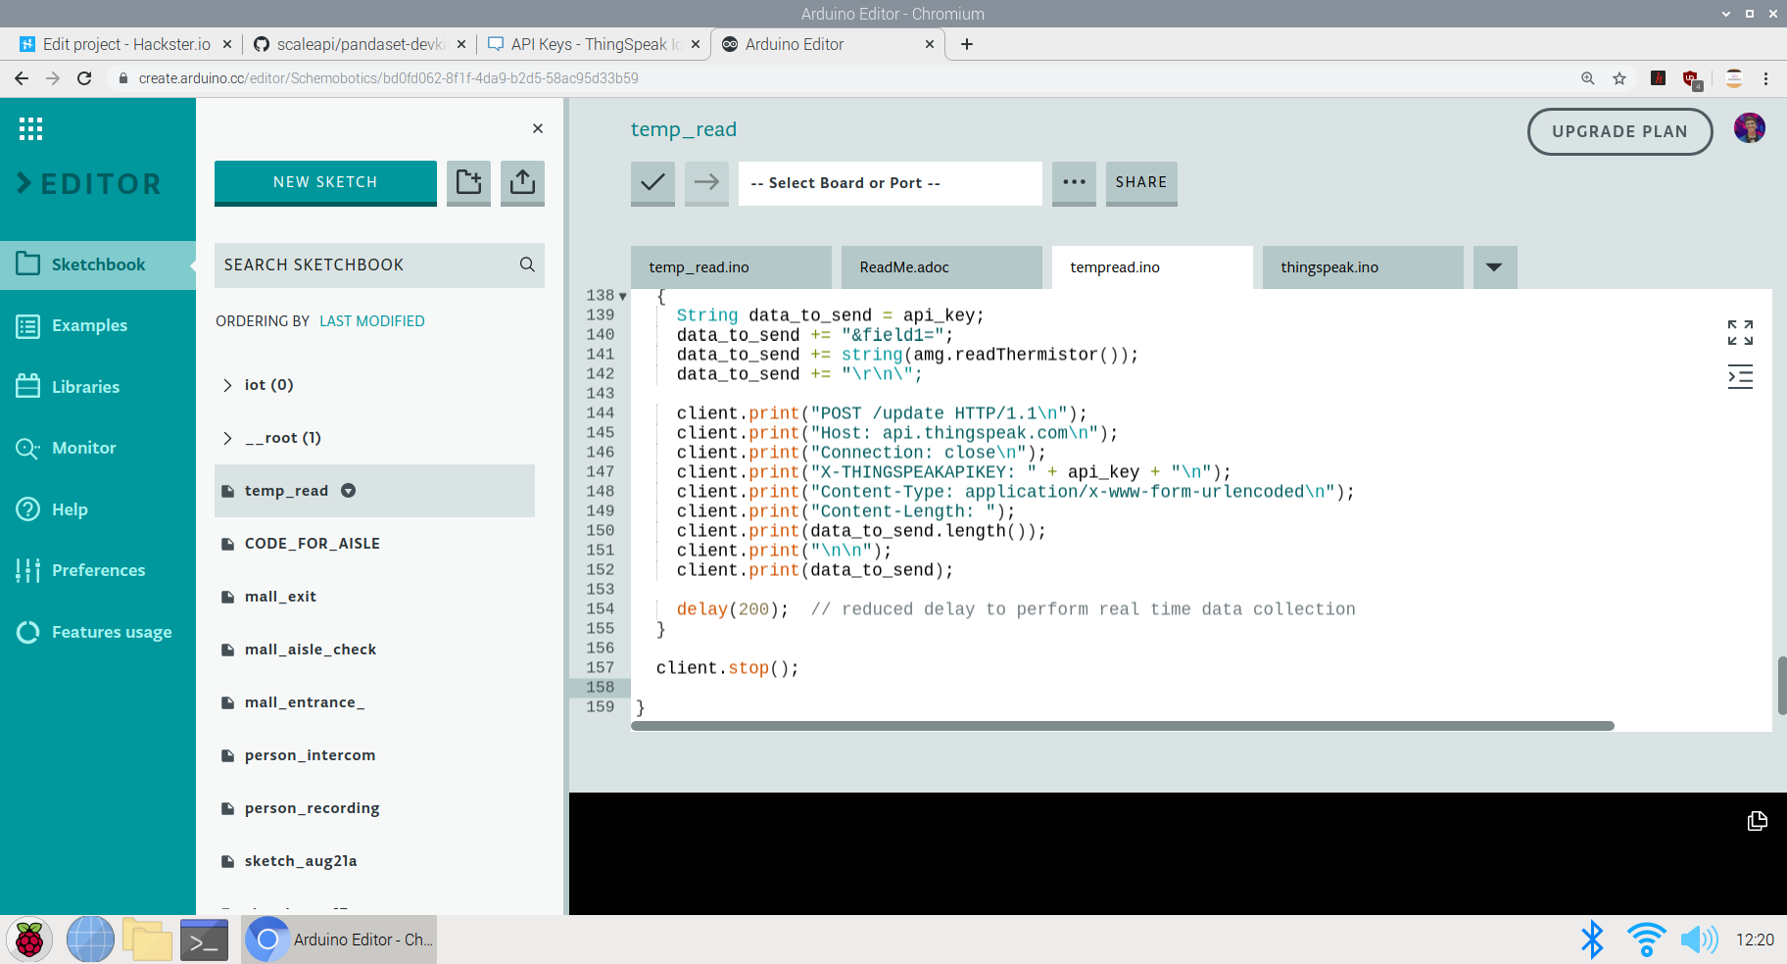Screen dimensions: 1787x964
Task: Open temp_read sketch options dropdown
Action: pos(348,491)
